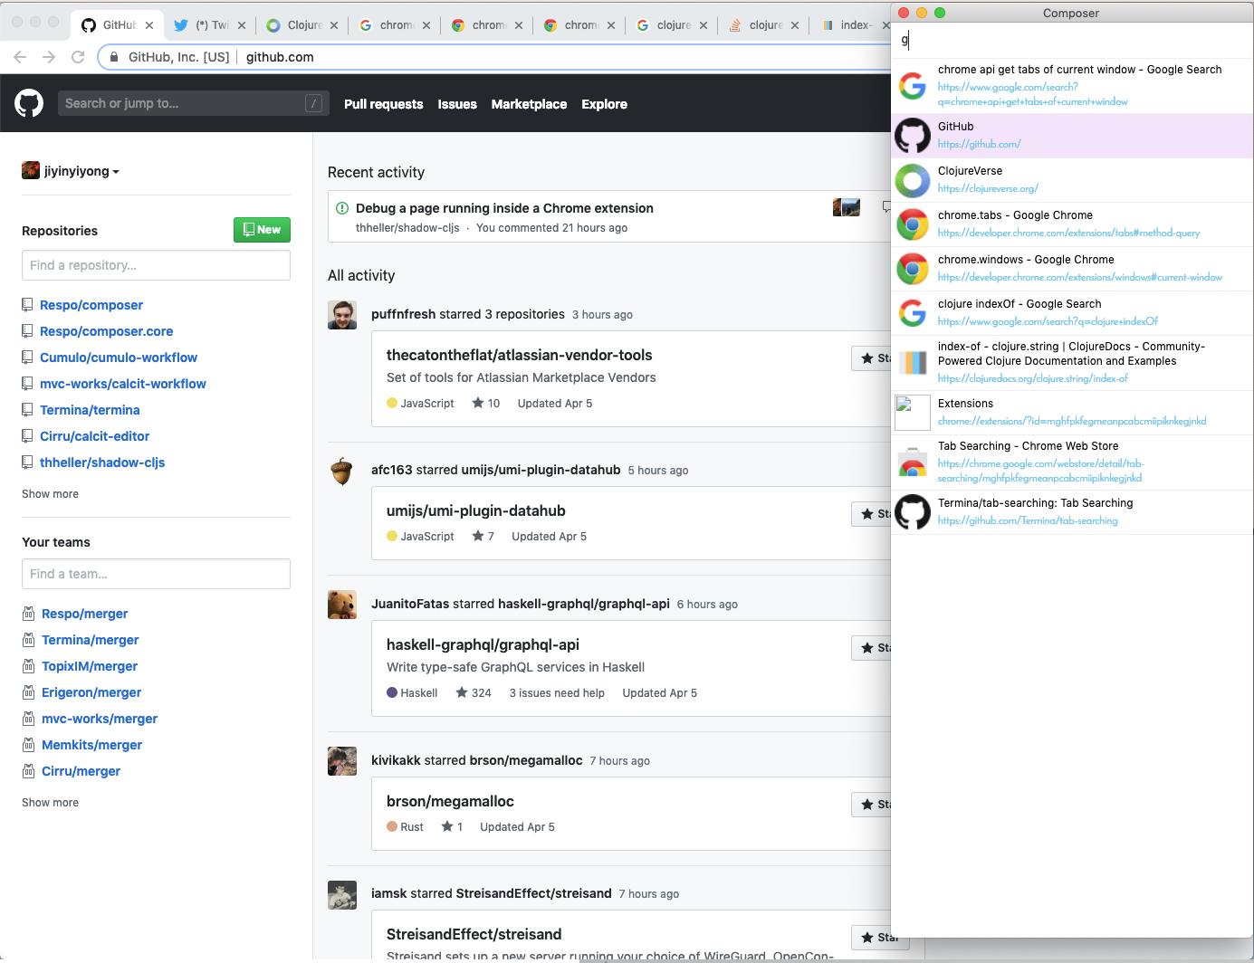The width and height of the screenshot is (1254, 963).
Task: Select Tab Searching Chrome Web Store result
Action: point(1072,462)
